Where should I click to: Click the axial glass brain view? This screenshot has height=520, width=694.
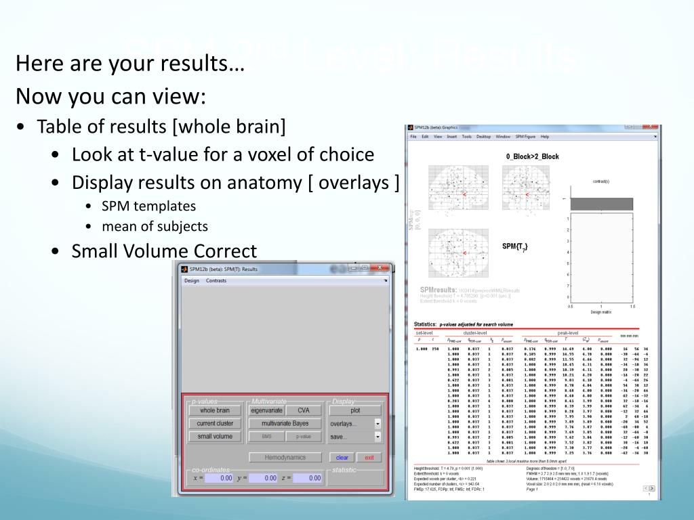[x=459, y=253]
